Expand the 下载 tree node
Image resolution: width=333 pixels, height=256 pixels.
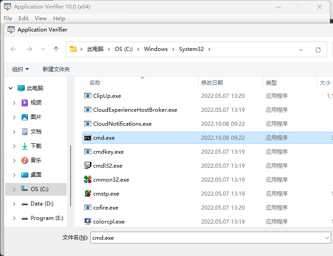(x=14, y=146)
